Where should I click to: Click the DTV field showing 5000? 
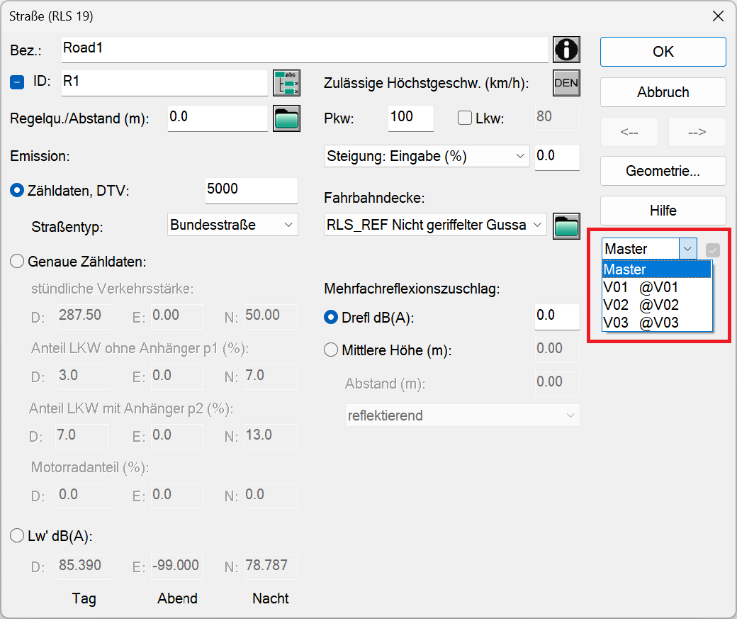(252, 191)
